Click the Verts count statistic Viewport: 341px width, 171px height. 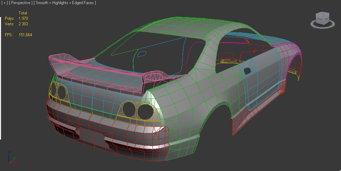23,24
